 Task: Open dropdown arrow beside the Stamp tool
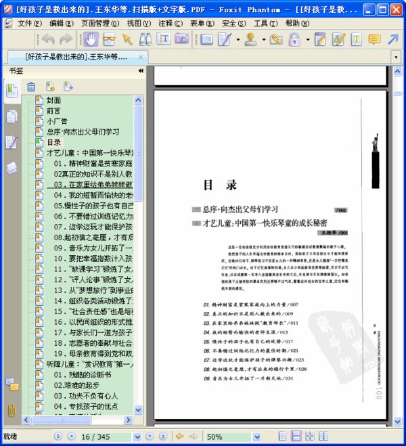[264, 39]
